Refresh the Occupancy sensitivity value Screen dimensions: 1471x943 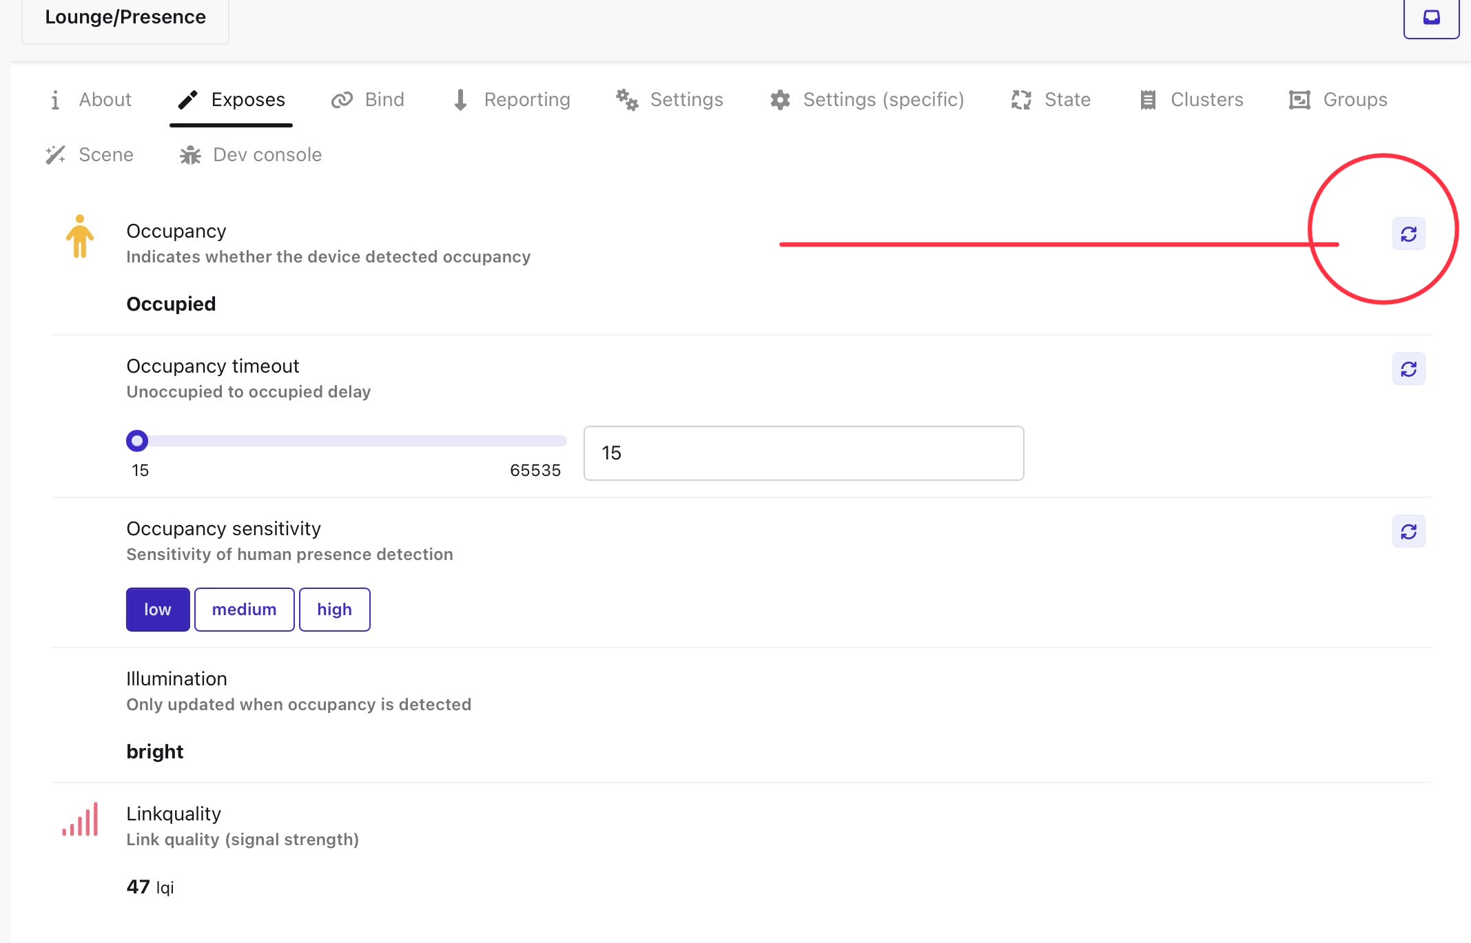point(1408,532)
